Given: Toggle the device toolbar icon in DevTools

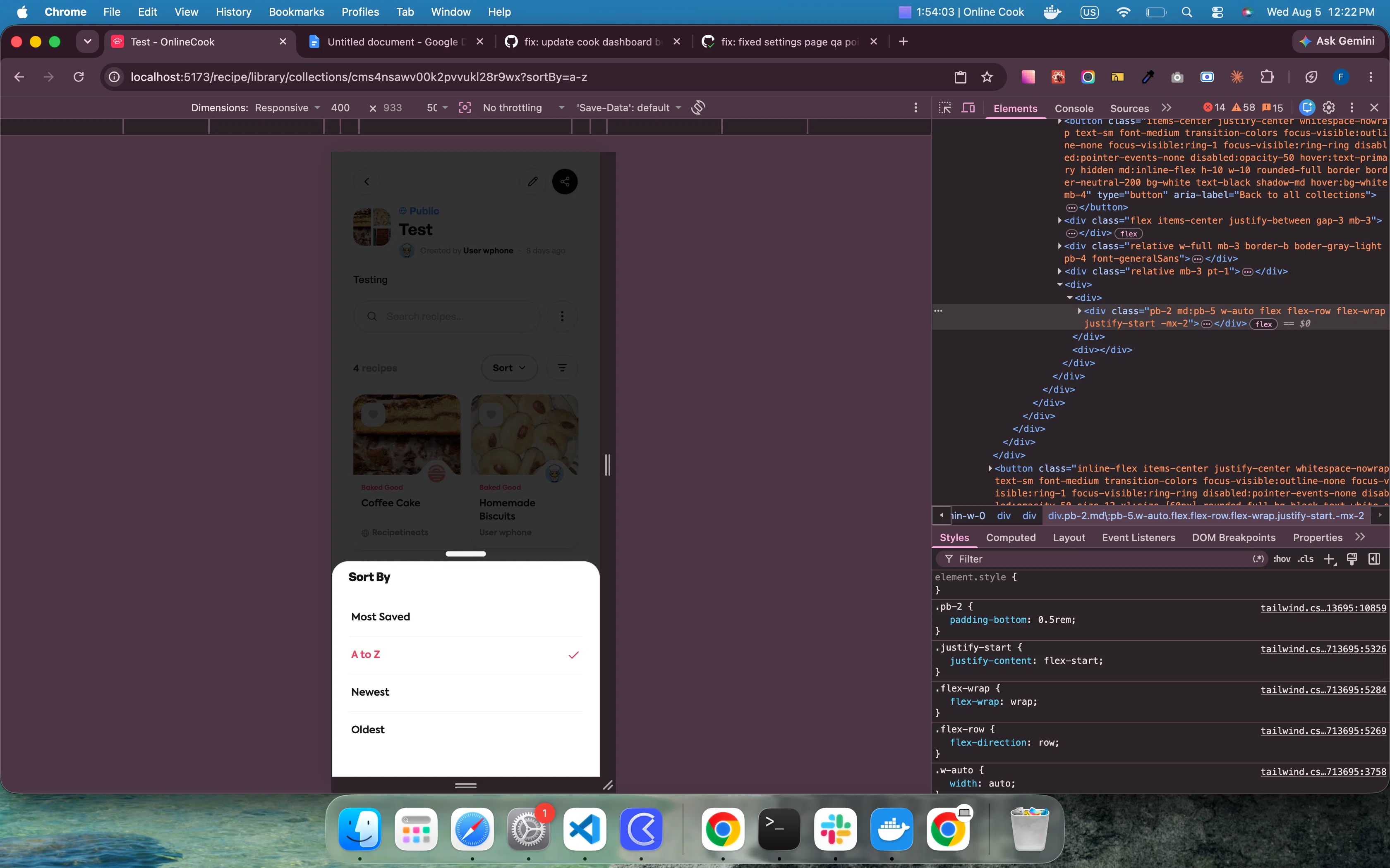Looking at the screenshot, I should 968,108.
